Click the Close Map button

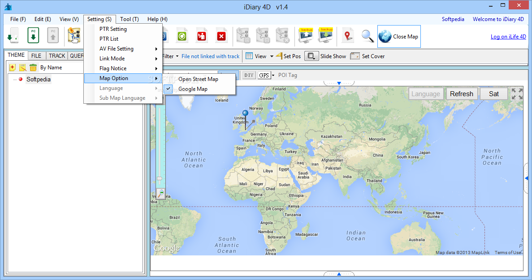399,36
